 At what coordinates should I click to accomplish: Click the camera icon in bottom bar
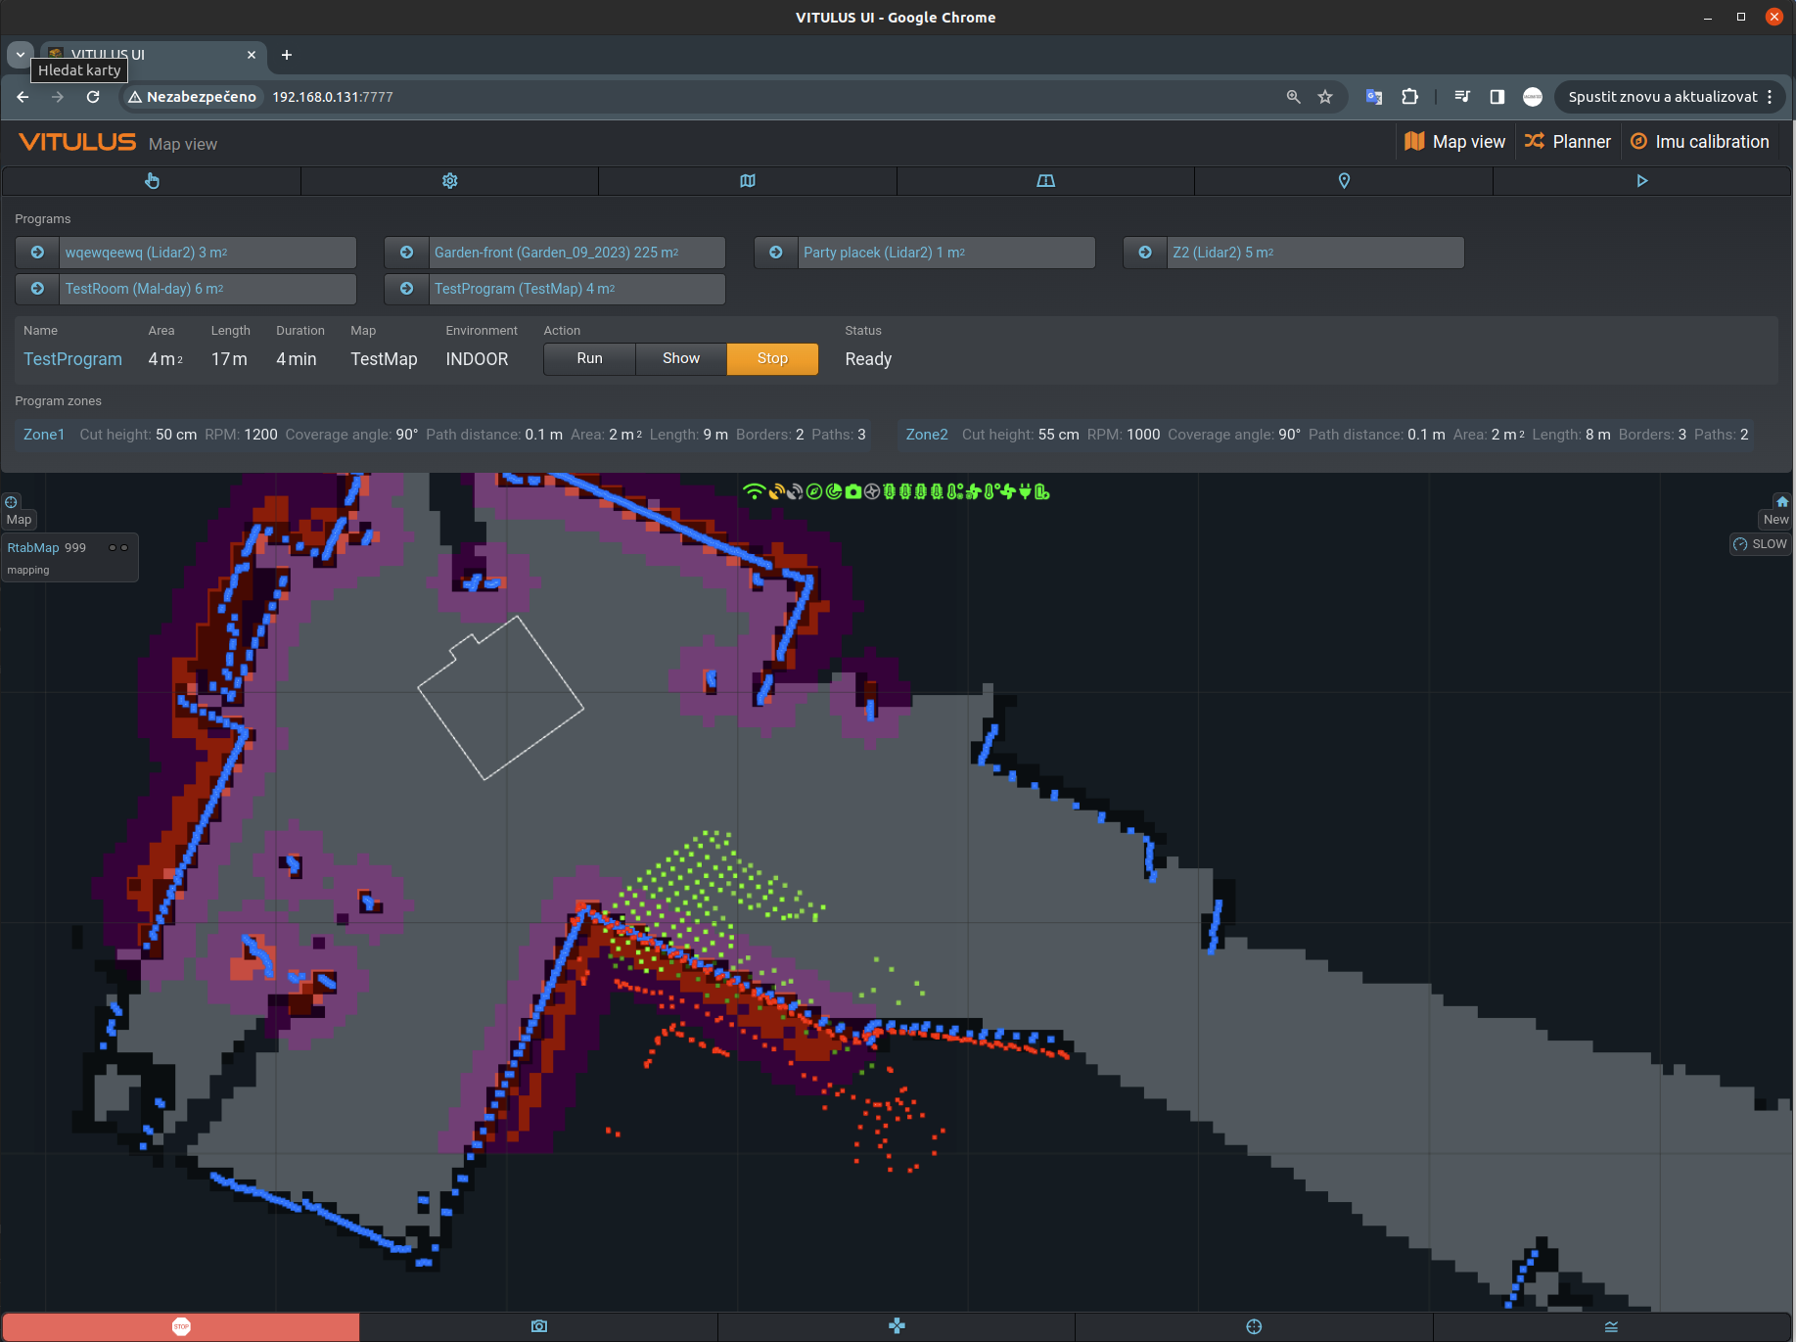click(539, 1326)
